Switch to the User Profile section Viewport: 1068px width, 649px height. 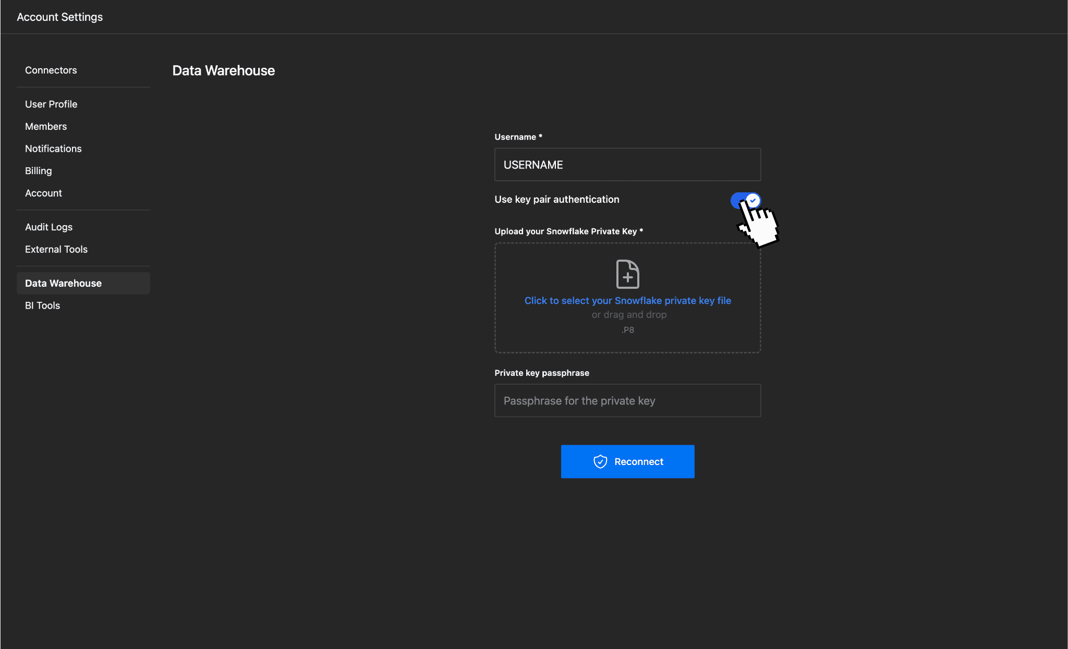click(51, 104)
